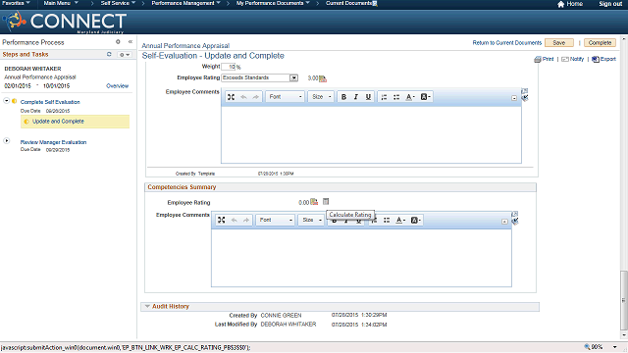Refresh the Steps and Tasks list
This screenshot has height=353, width=628.
click(109, 54)
